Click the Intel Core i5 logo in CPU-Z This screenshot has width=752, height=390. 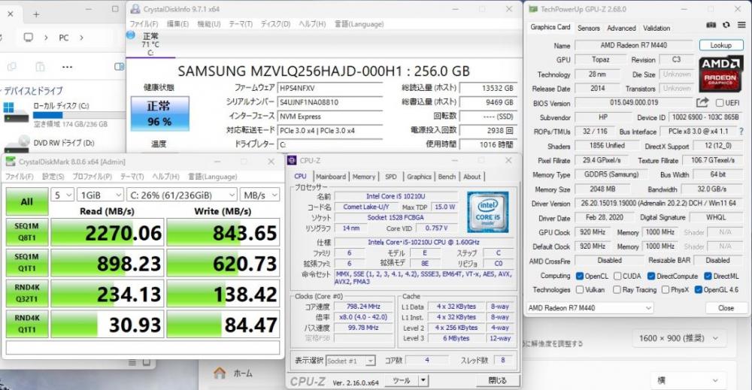487,212
